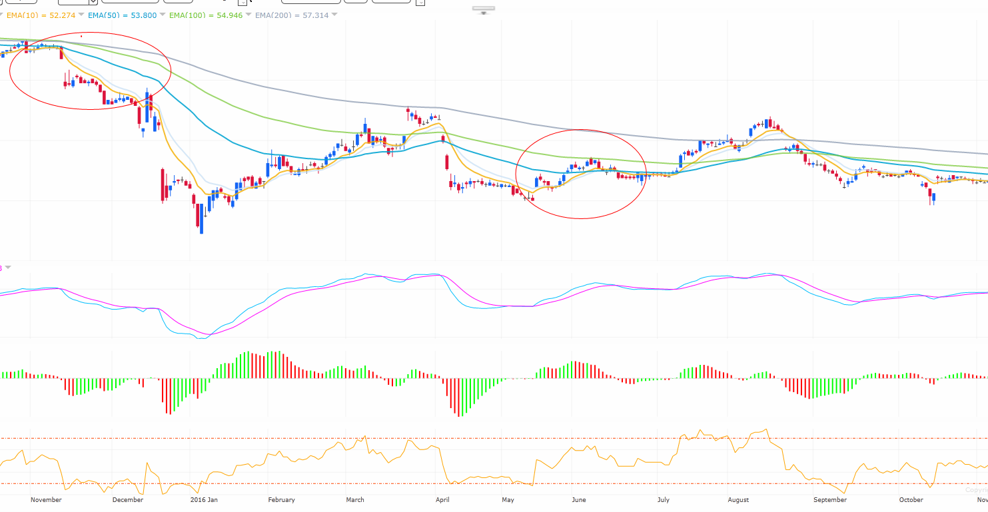Click the December label on the time axis
Viewport: 988px width, 512px height.
coord(128,500)
